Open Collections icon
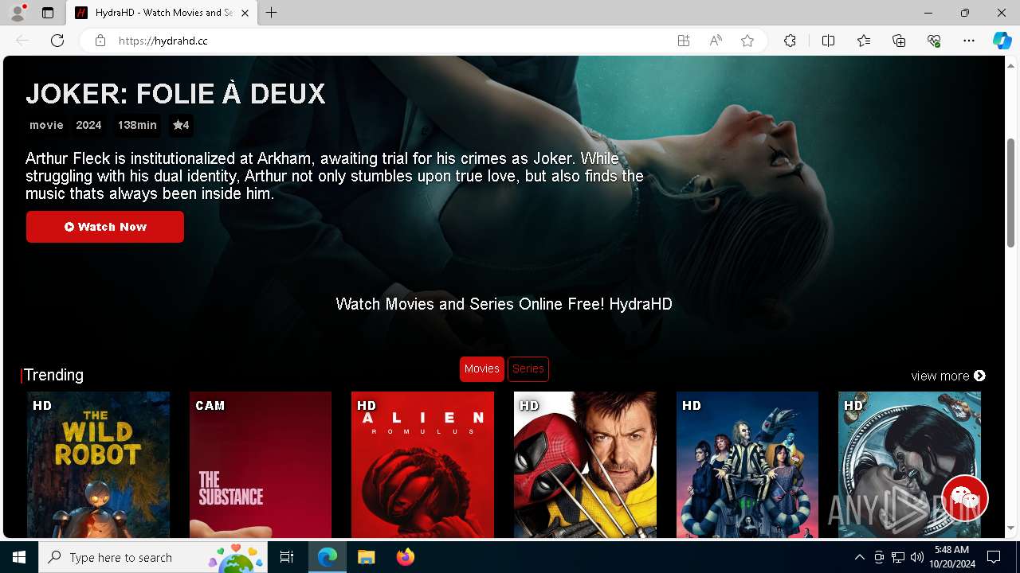 pyautogui.click(x=899, y=41)
